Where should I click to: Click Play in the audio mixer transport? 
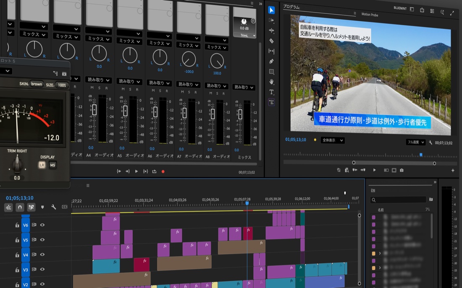tap(136, 171)
